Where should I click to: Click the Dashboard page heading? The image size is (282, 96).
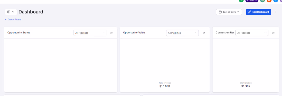pyautogui.click(x=31, y=12)
